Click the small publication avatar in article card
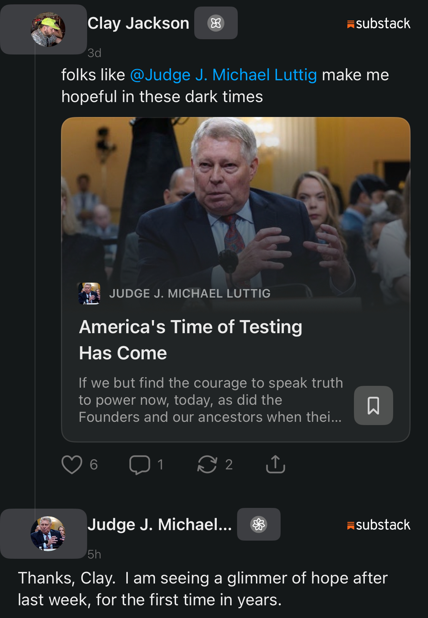Viewport: 428px width, 618px height. (x=89, y=294)
